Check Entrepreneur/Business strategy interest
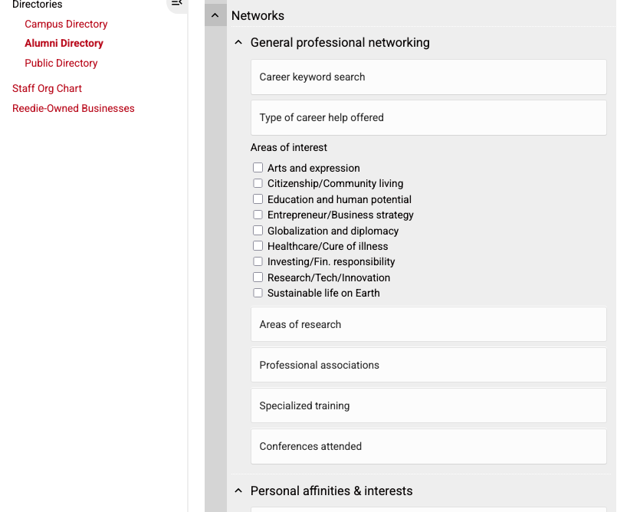617x512 pixels. coord(258,215)
